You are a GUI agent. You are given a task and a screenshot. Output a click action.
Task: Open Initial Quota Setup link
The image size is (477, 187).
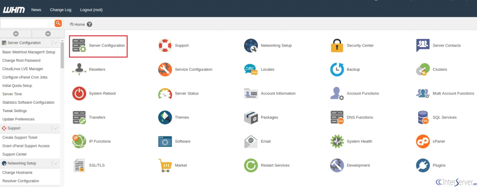point(17,86)
